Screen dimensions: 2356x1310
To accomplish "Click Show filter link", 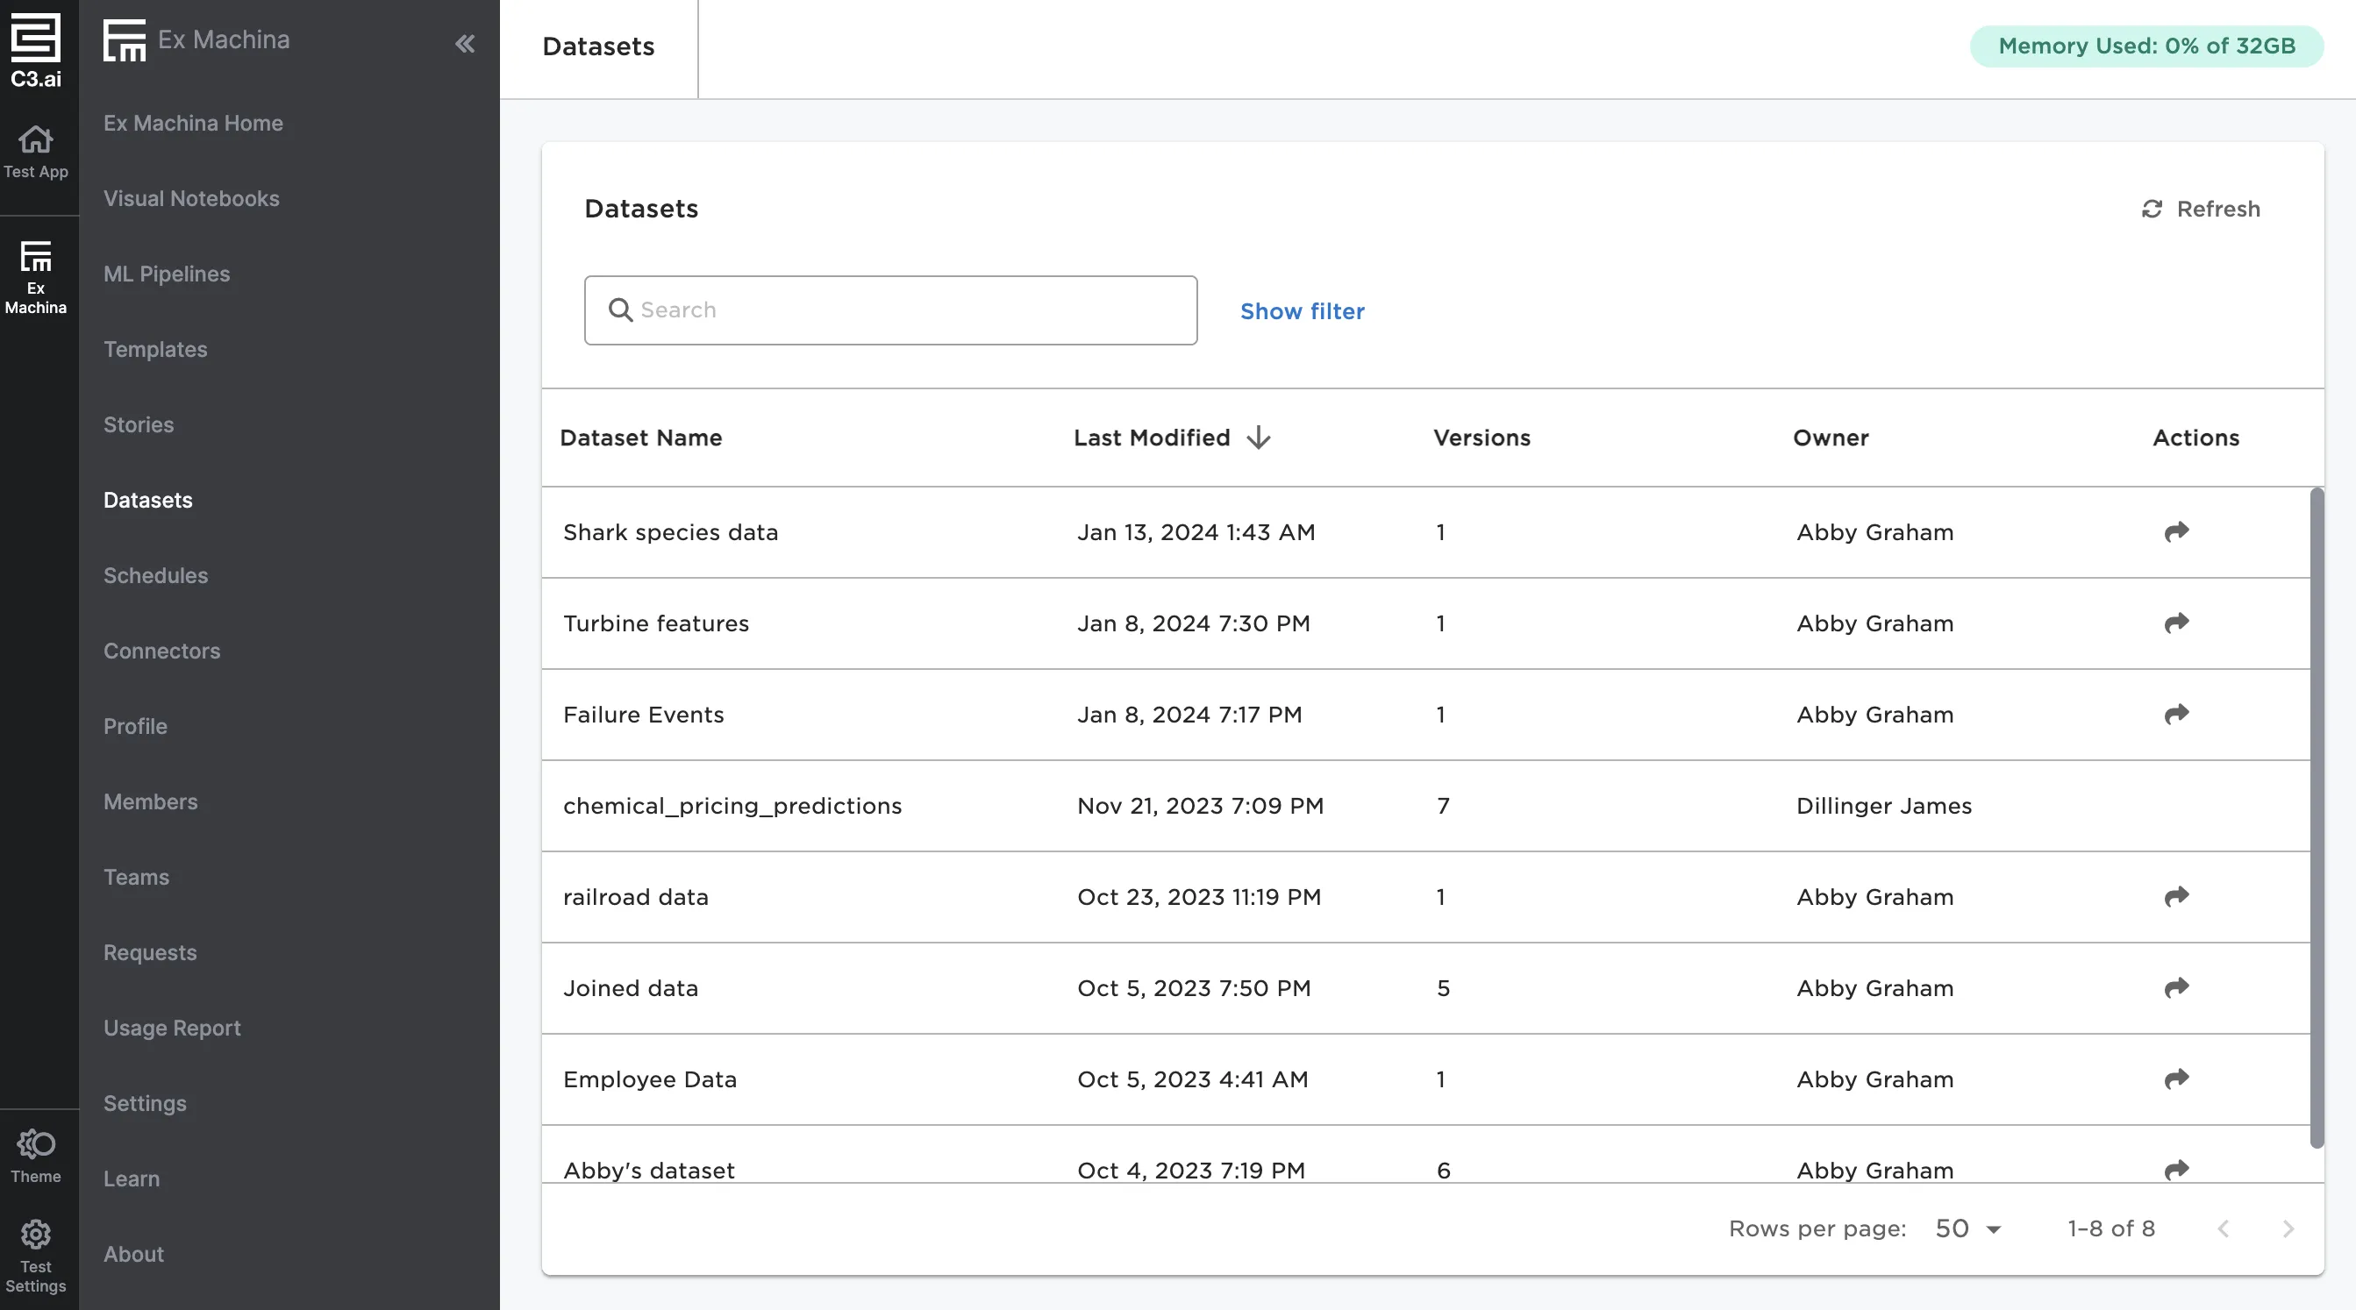I will click(1302, 310).
